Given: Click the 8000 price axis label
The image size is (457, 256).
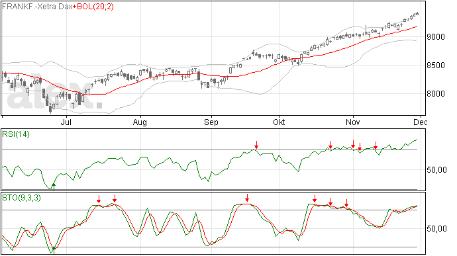Looking at the screenshot, I should (436, 94).
